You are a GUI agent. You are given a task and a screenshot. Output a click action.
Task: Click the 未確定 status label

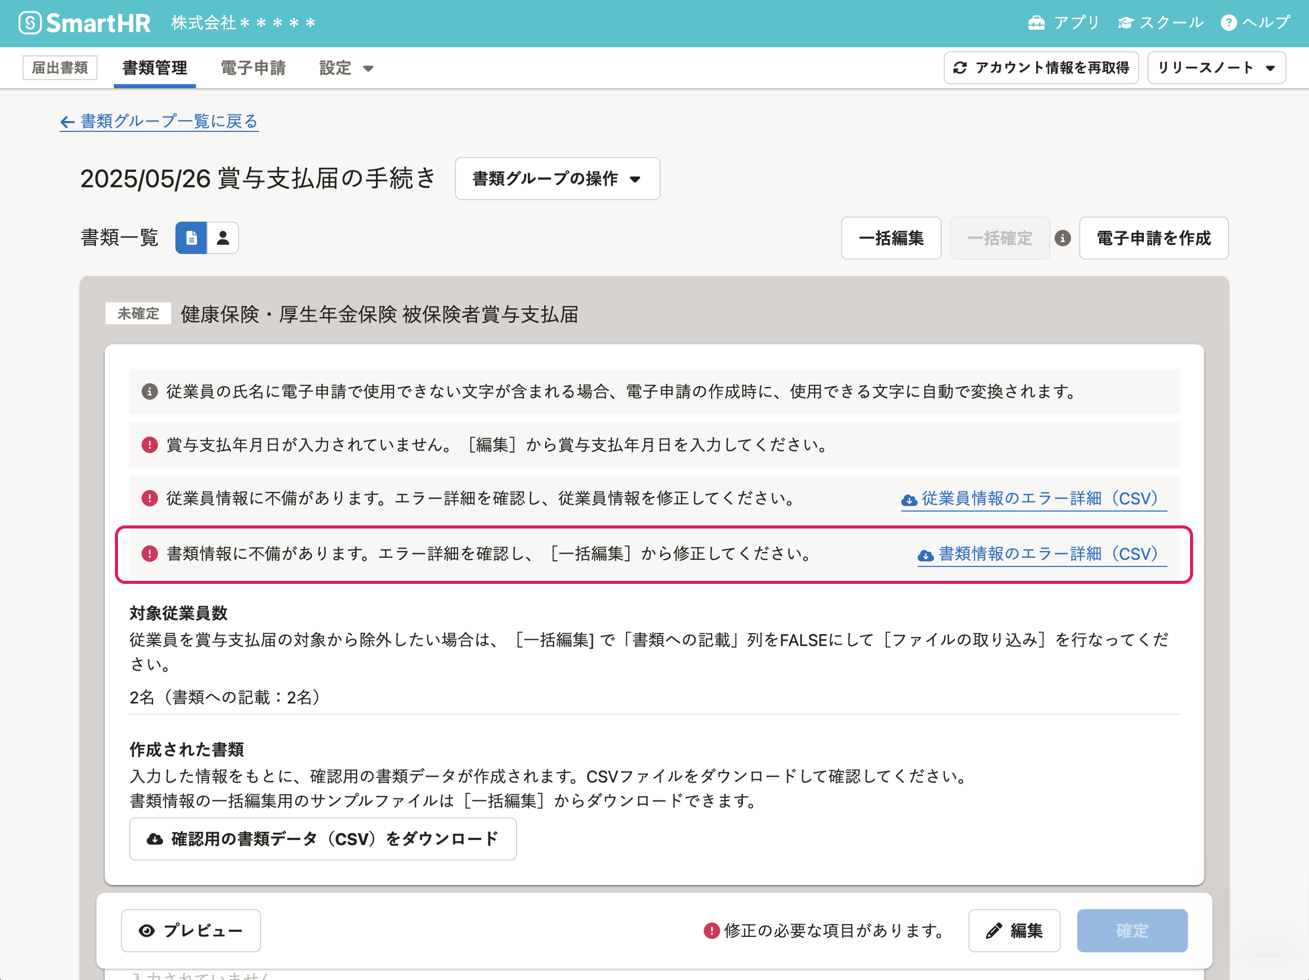click(138, 313)
